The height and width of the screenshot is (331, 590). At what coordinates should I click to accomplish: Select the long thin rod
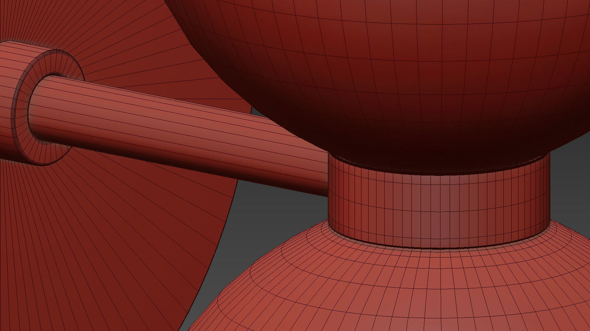[x=178, y=137]
